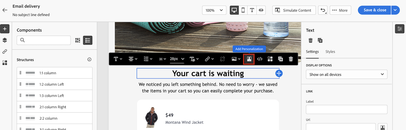The width and height of the screenshot is (406, 130).
Task: Click the $49 price text
Action: 169,115
